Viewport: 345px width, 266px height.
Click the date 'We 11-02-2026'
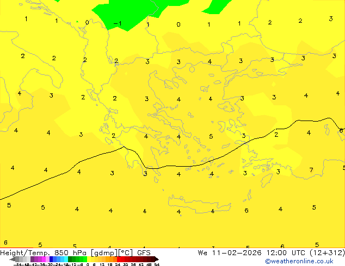coord(230,252)
